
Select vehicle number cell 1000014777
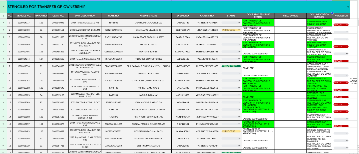click(x=24, y=23)
